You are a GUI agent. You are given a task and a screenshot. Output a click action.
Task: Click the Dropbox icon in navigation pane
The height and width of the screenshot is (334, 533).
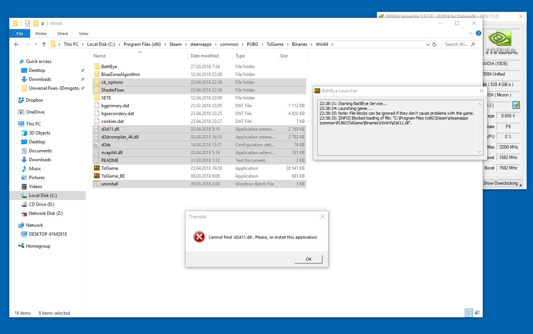click(21, 100)
